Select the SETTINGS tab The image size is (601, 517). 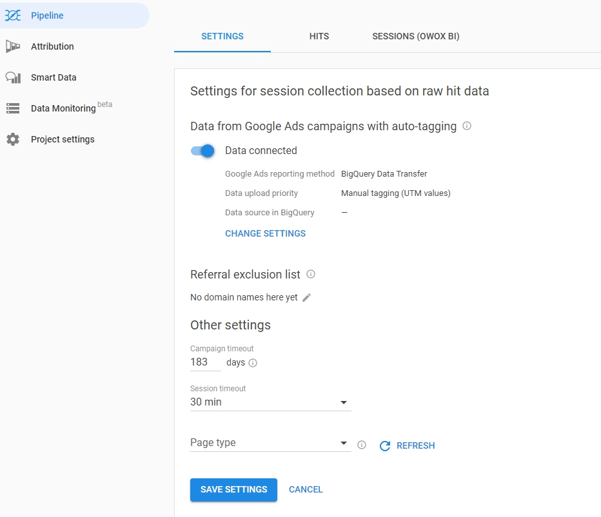[222, 36]
